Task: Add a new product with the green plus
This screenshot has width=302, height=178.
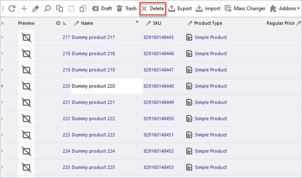Action: [24, 9]
